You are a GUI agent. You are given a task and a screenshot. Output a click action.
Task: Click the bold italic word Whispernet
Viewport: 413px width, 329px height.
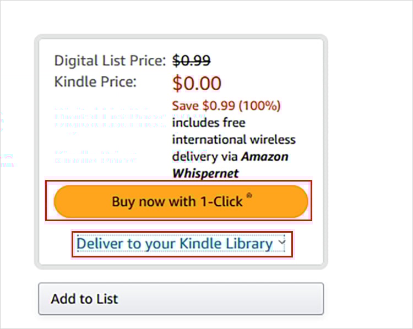click(x=206, y=173)
